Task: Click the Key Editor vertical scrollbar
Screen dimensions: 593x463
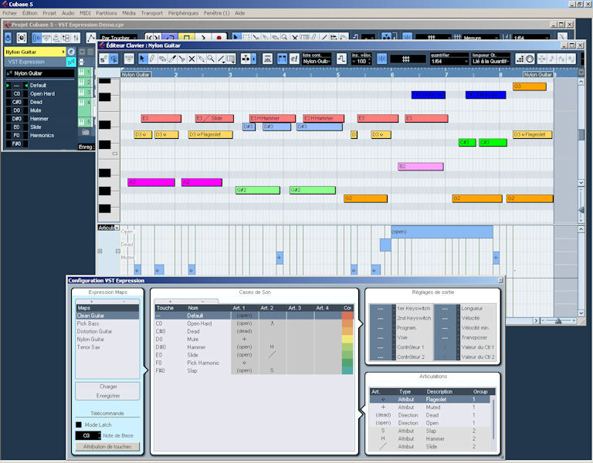Action: coord(581,132)
